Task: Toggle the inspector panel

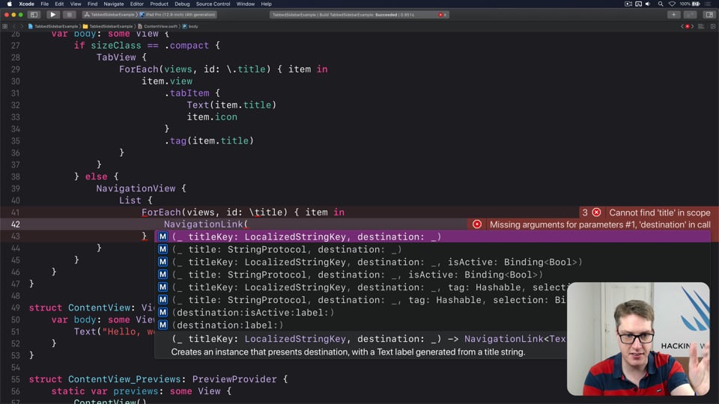Action: pyautogui.click(x=709, y=15)
